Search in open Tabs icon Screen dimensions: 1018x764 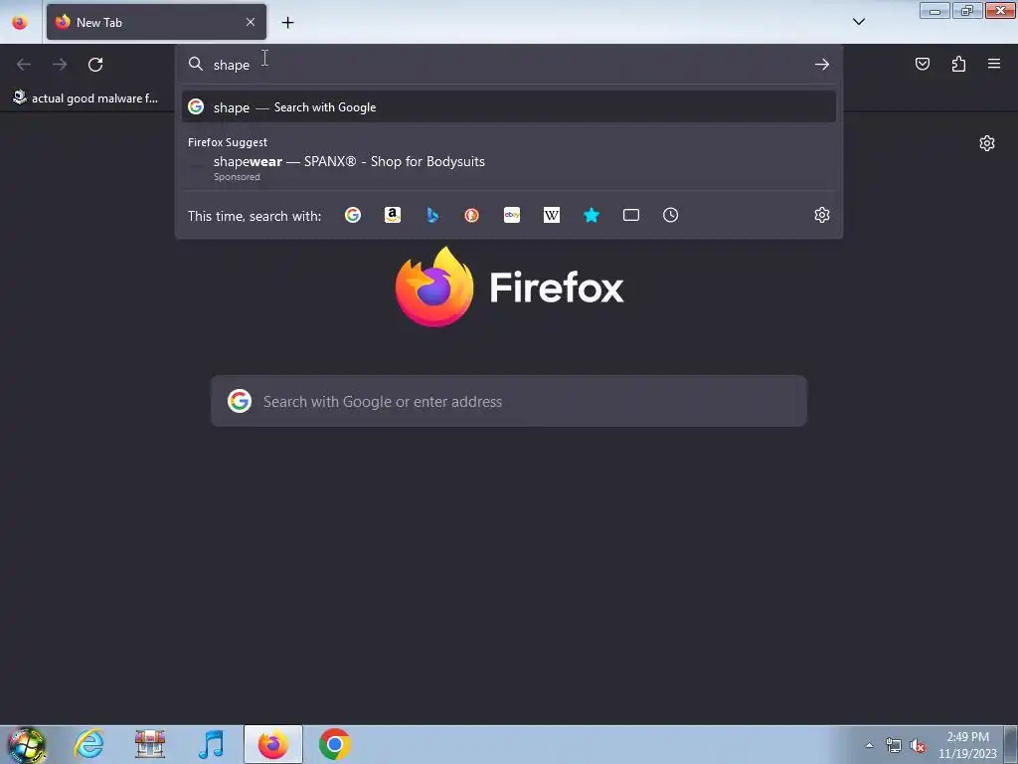pyautogui.click(x=631, y=215)
